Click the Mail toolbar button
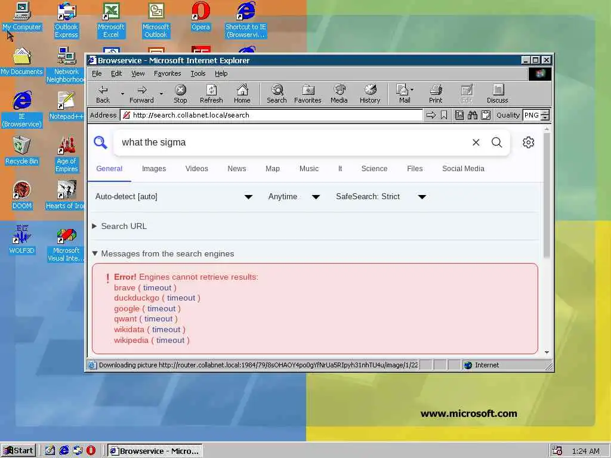This screenshot has width=611, height=458. pos(403,94)
